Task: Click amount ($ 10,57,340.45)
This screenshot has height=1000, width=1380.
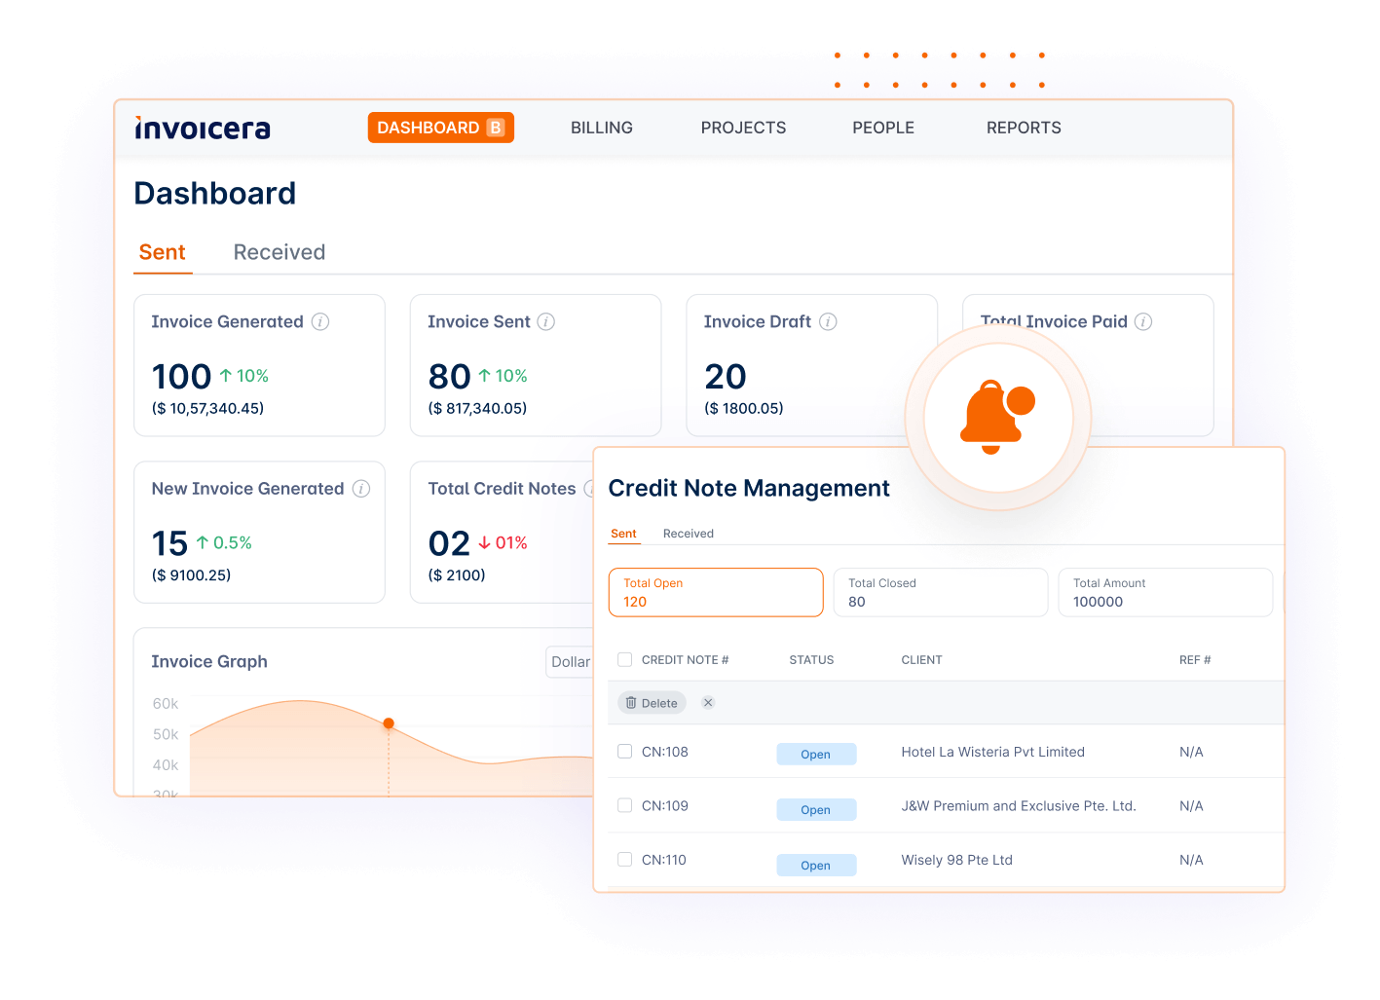Action: (x=208, y=408)
